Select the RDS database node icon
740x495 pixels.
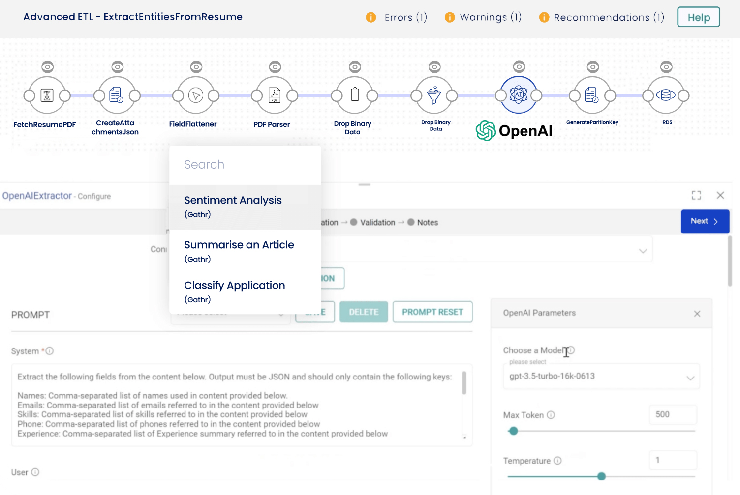click(666, 95)
